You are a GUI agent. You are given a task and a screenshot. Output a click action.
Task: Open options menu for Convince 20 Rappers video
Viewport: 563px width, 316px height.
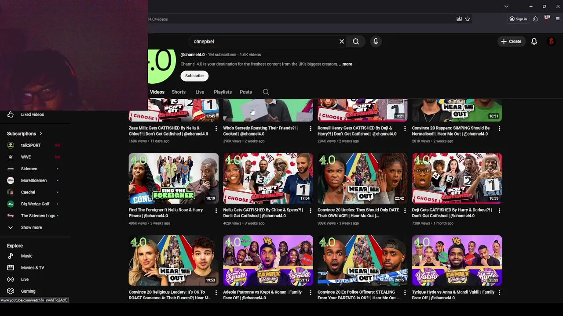coord(499,129)
